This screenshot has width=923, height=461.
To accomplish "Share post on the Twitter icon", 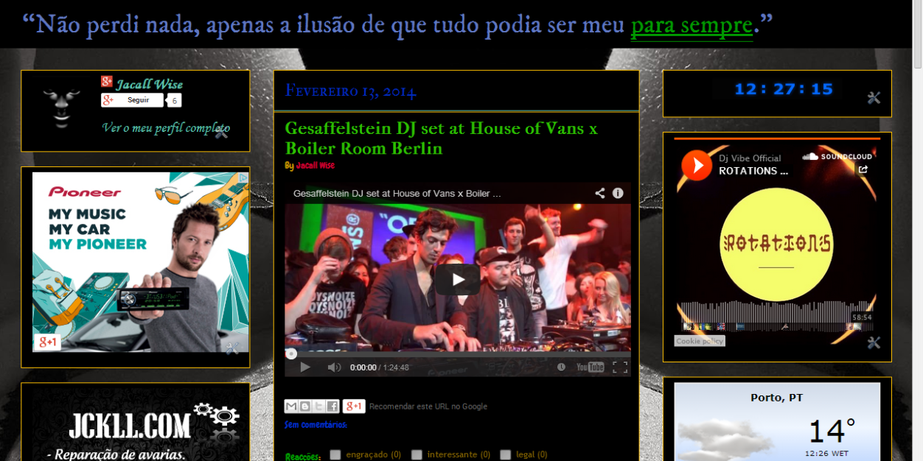I will [318, 407].
